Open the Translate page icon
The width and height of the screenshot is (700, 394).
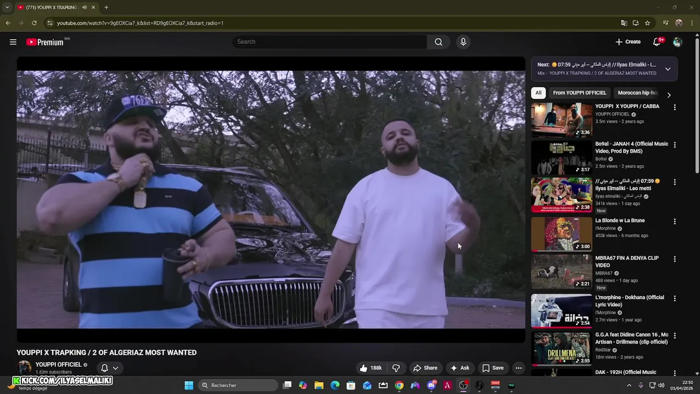point(624,23)
